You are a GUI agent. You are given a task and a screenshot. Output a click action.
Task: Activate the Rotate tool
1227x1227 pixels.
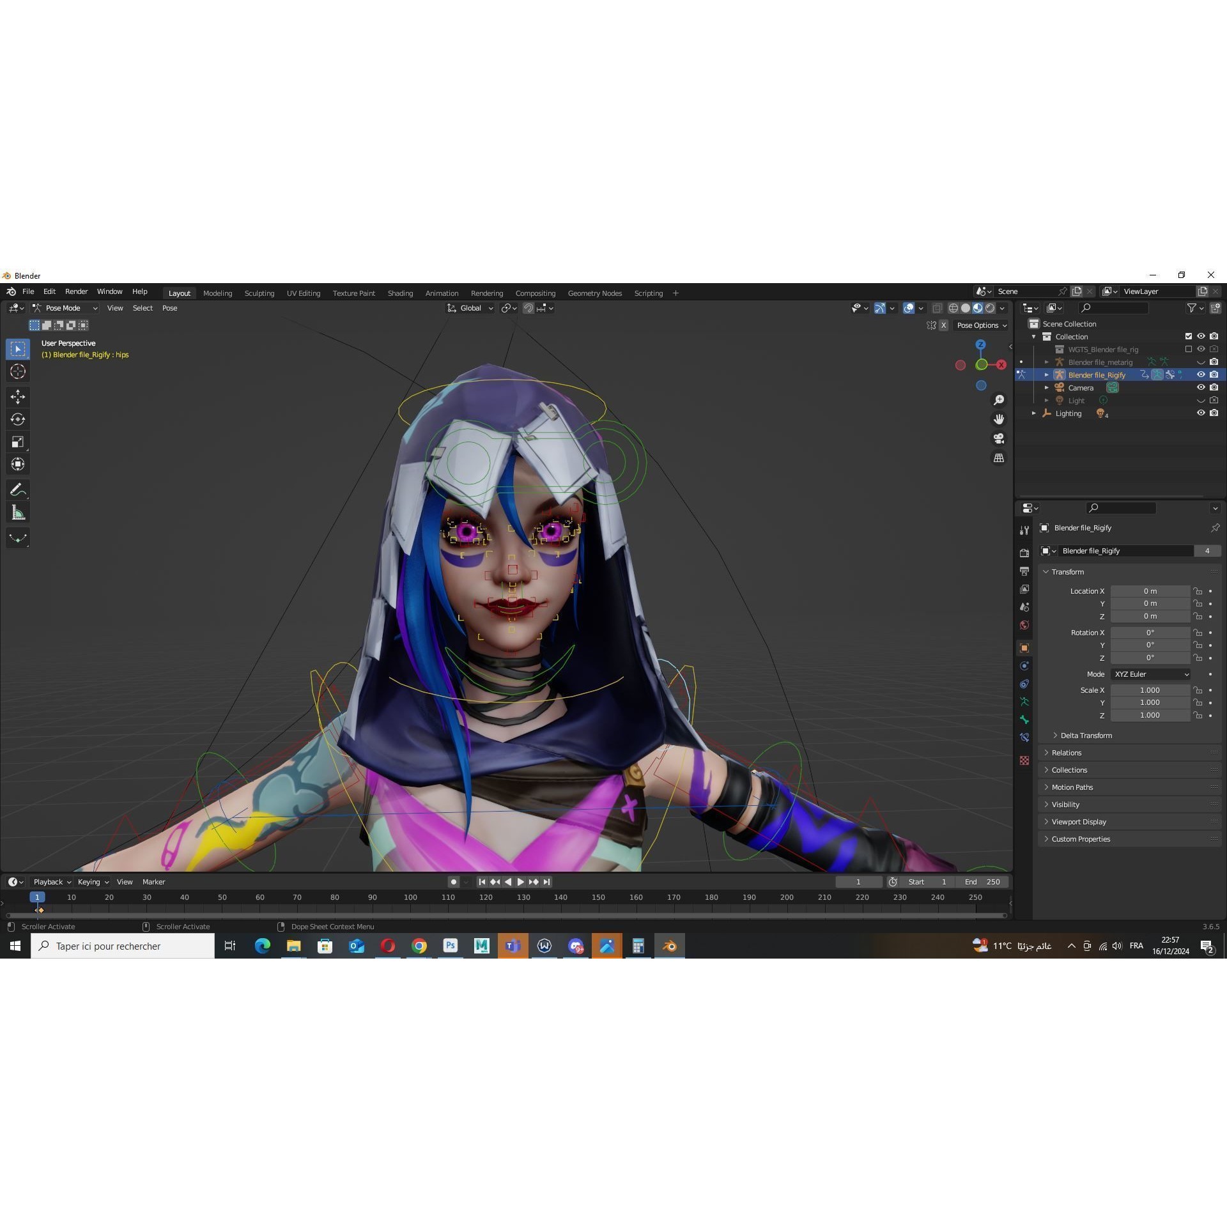click(x=18, y=419)
